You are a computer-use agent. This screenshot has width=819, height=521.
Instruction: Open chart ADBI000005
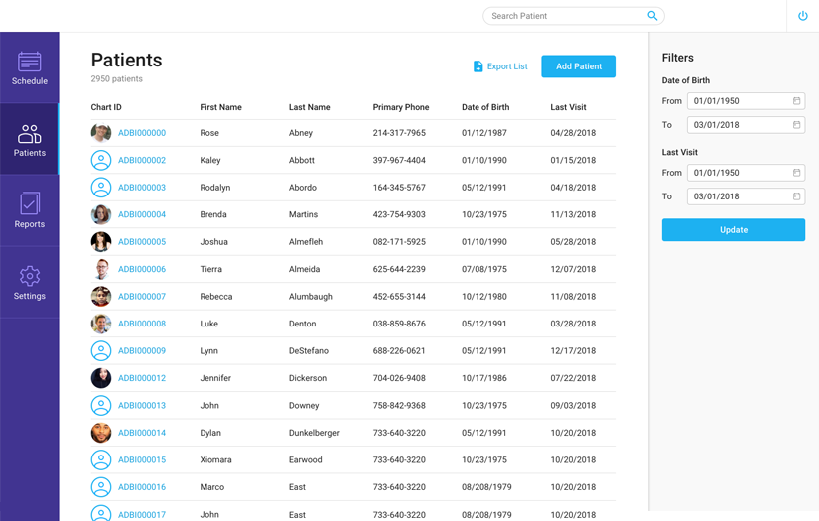coord(142,242)
